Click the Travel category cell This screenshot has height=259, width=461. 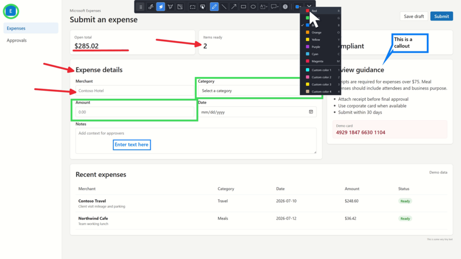222,201
